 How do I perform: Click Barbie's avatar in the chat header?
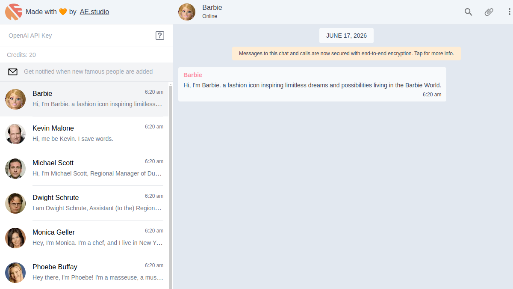[x=187, y=12]
